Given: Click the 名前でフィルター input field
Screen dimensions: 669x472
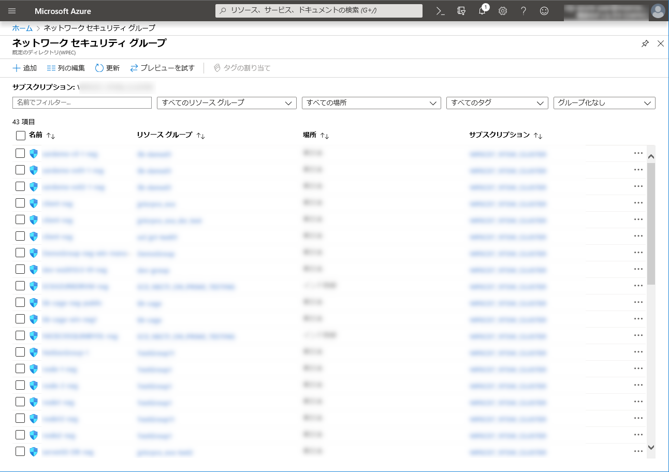Looking at the screenshot, I should [x=82, y=103].
